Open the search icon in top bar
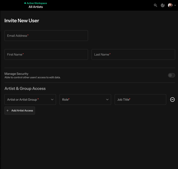The image size is (178, 169). click(x=156, y=5)
